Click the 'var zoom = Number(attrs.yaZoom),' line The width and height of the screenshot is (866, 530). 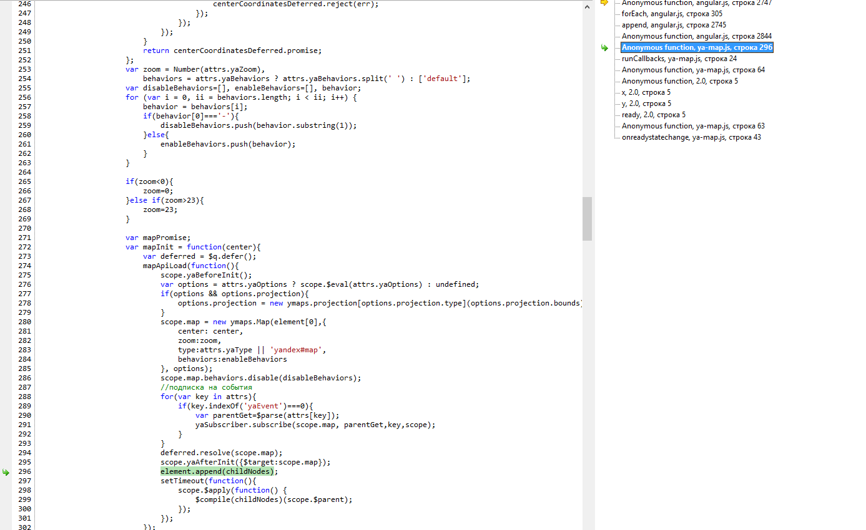click(195, 69)
